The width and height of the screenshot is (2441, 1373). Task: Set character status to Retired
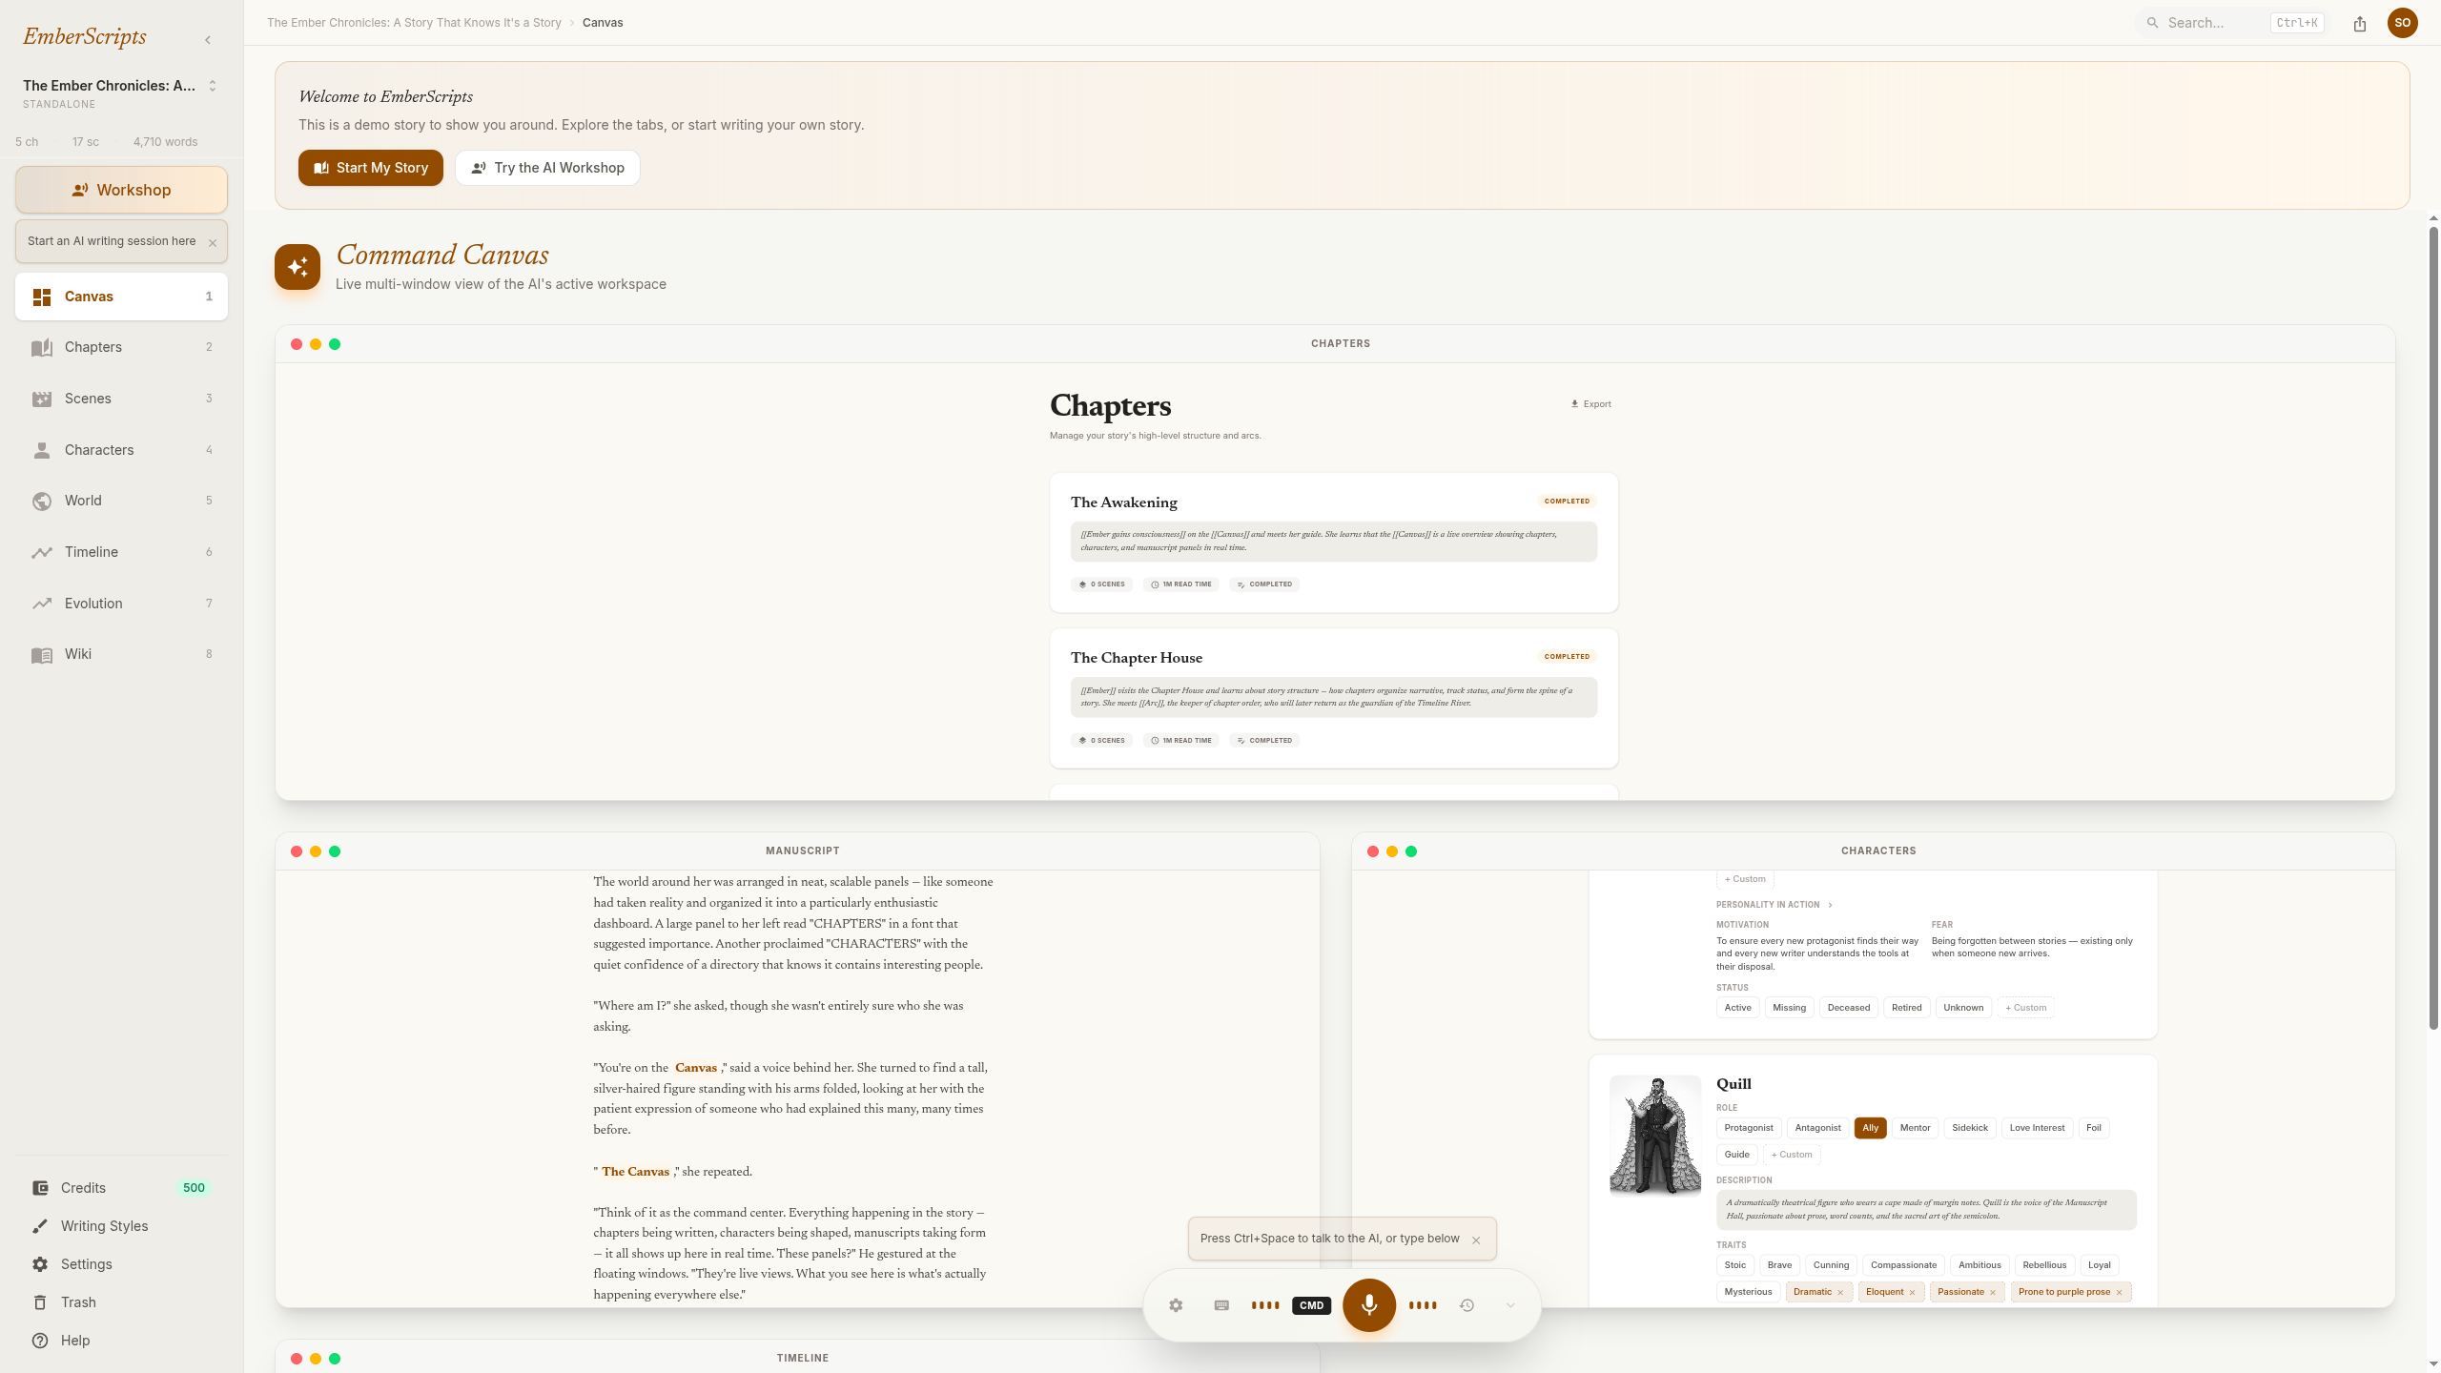(1907, 1008)
